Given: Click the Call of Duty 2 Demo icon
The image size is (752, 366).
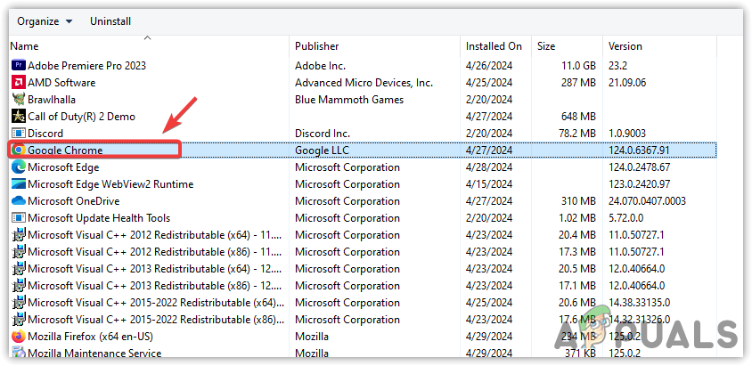Looking at the screenshot, I should pyautogui.click(x=19, y=117).
